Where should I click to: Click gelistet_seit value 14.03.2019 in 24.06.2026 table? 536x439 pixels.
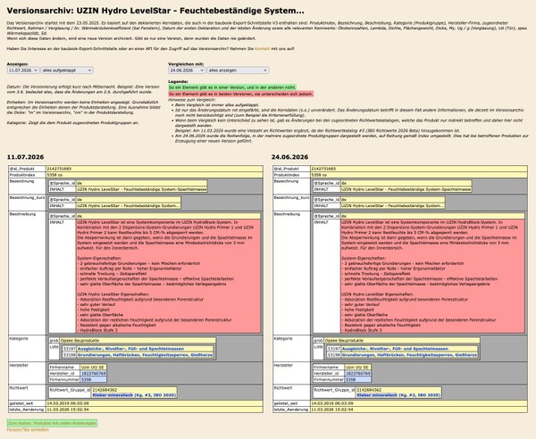point(419,403)
